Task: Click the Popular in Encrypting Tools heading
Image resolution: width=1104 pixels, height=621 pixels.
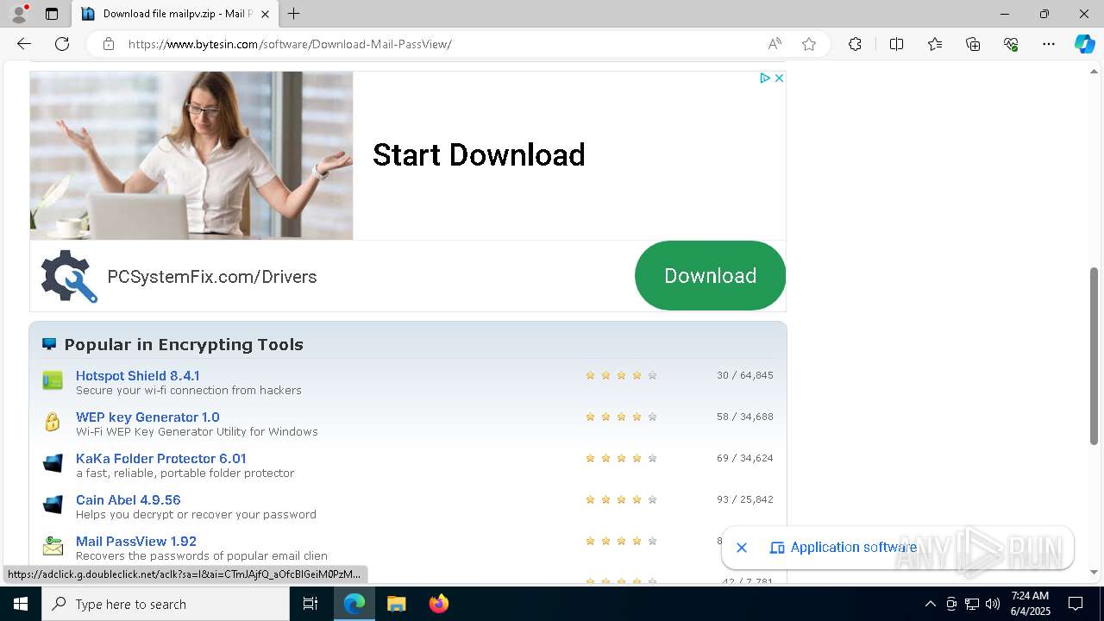Action: tap(184, 344)
